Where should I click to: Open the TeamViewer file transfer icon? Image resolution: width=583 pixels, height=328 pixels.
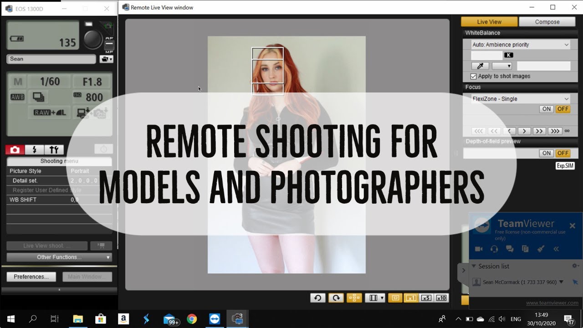525,249
